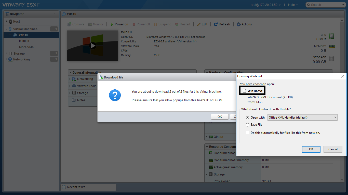Click the vertical scrollbar down arrow
This screenshot has width=348, height=195.
click(342, 180)
